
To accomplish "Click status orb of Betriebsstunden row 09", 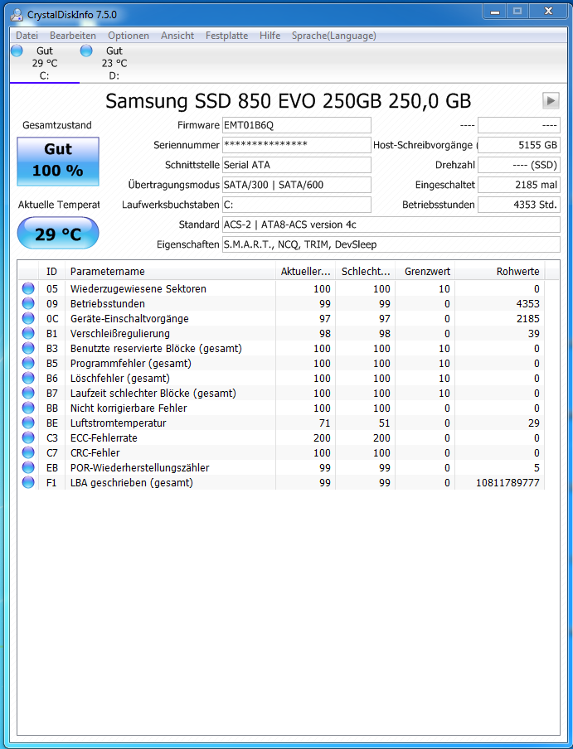I will [x=28, y=303].
